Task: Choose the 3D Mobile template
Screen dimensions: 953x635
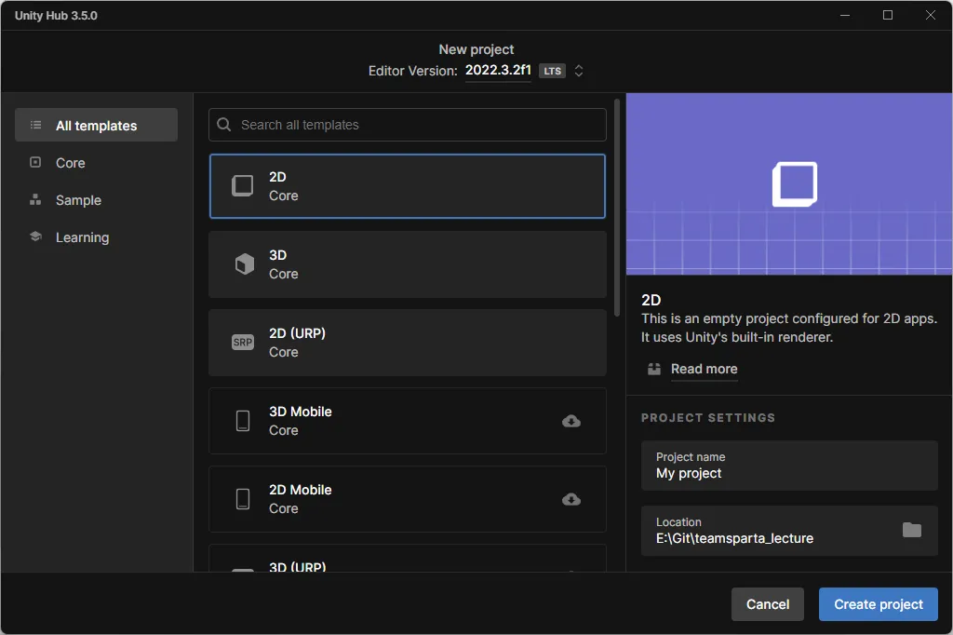Action: (x=408, y=421)
